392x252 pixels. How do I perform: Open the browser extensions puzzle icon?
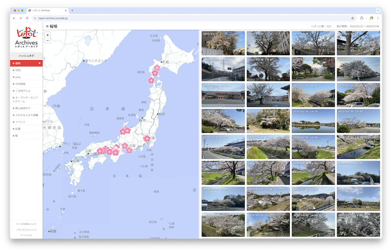(361, 18)
